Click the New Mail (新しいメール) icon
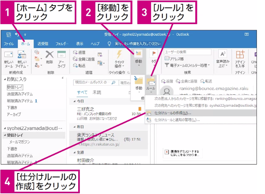 point(9,55)
